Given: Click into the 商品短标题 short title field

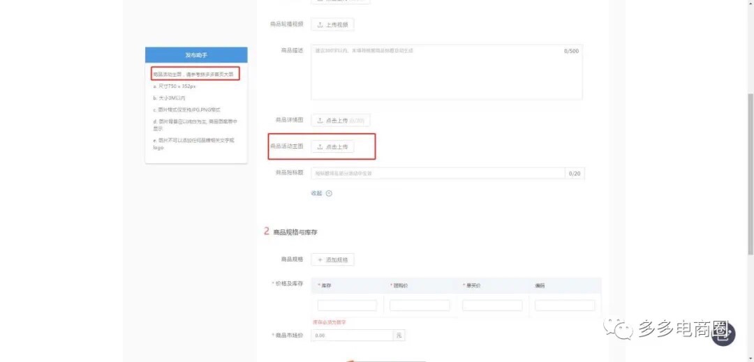Looking at the screenshot, I should tap(438, 173).
